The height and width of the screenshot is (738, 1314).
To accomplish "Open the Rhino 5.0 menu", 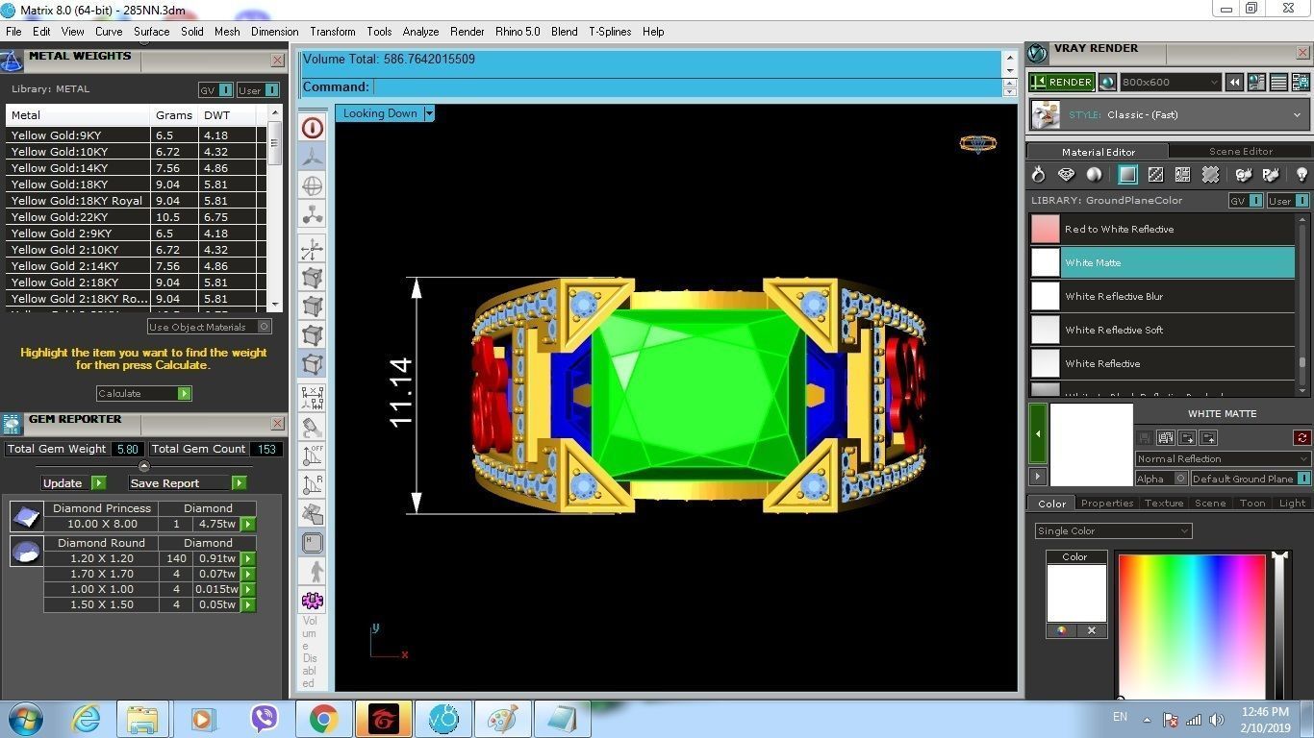I will click(x=518, y=32).
